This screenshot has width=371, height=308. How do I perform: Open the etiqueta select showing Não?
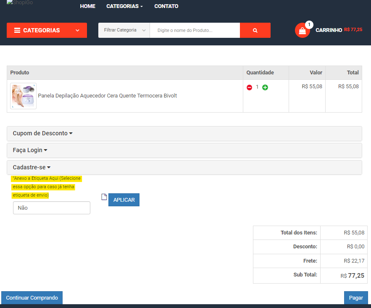52,208
